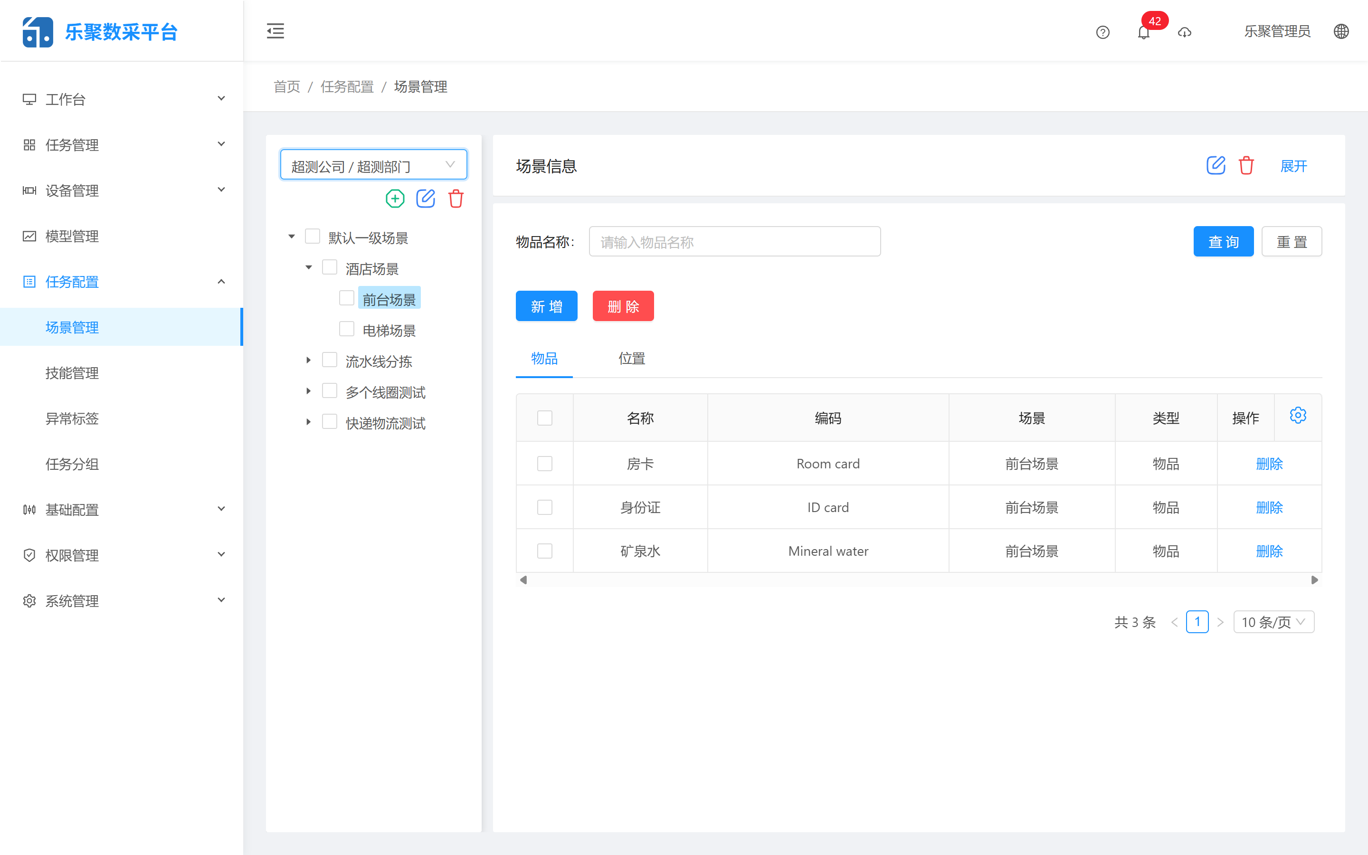Click 删除 link for the Mineral water row

coord(1270,550)
